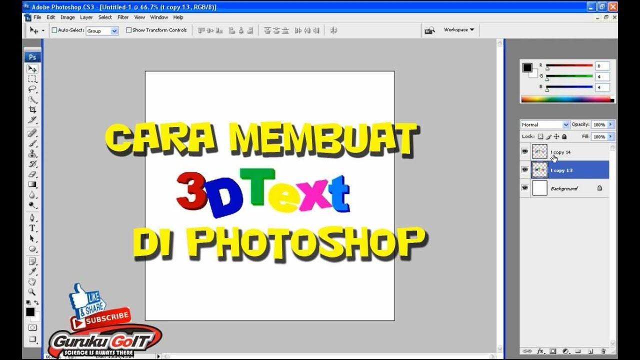Open tool preset picker arrow
The width and height of the screenshot is (640, 360).
(43, 30)
